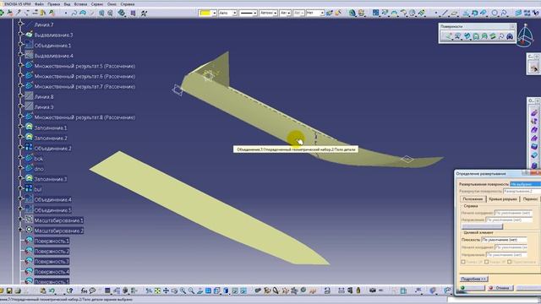Open the Справка menu
The width and height of the screenshot is (541, 304).
pyautogui.click(x=128, y=4)
